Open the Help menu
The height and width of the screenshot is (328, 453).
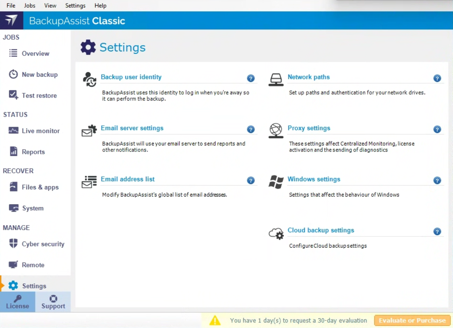[100, 6]
